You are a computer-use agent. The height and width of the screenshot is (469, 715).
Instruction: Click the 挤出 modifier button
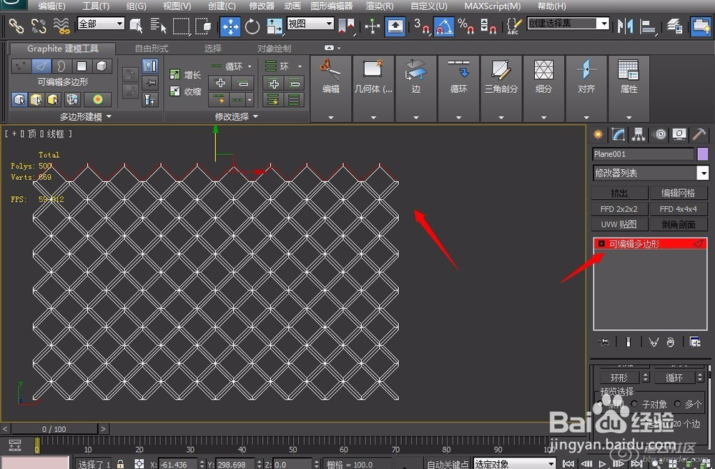pos(619,193)
